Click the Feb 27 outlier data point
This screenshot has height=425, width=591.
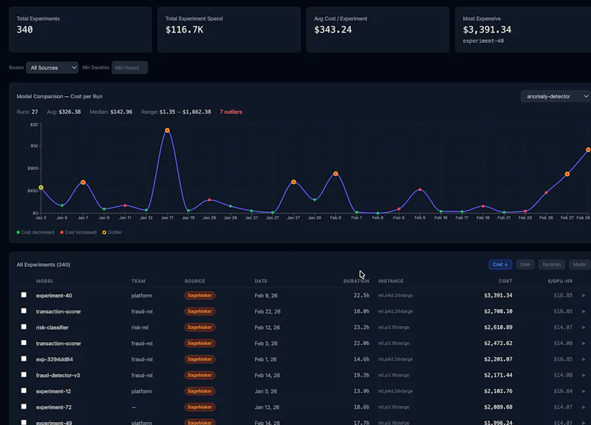[x=567, y=174]
